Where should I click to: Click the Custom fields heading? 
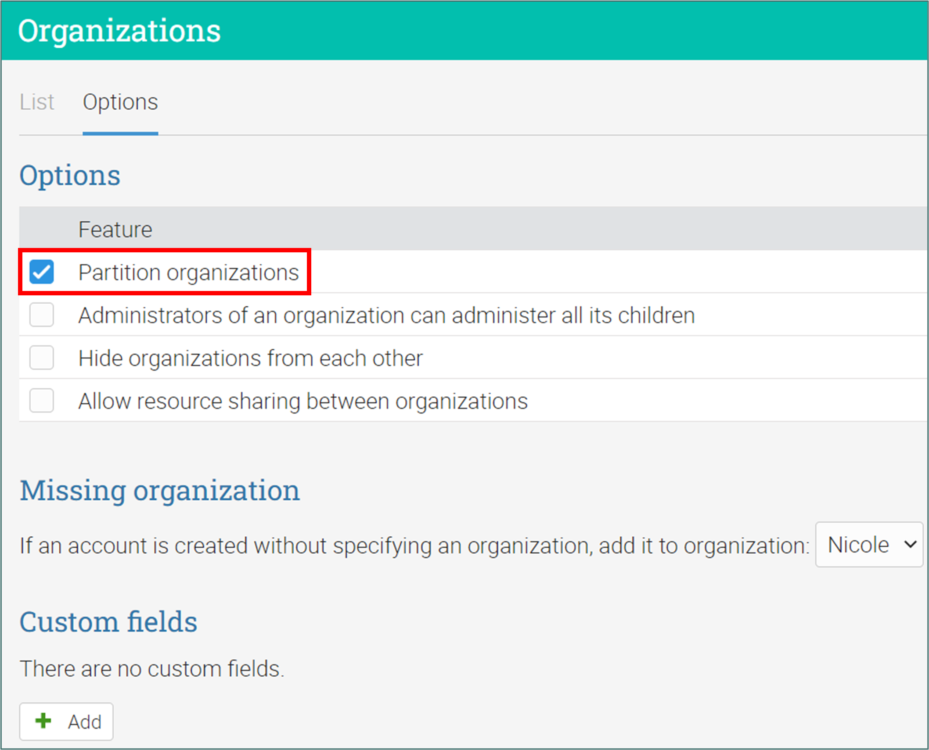click(108, 622)
